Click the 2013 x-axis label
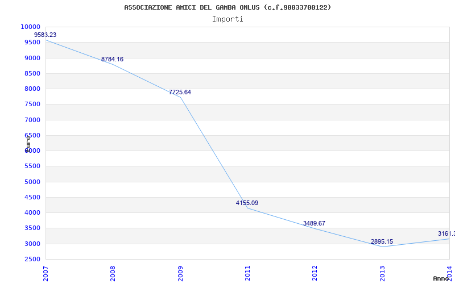The image size is (455, 284). [x=382, y=273]
